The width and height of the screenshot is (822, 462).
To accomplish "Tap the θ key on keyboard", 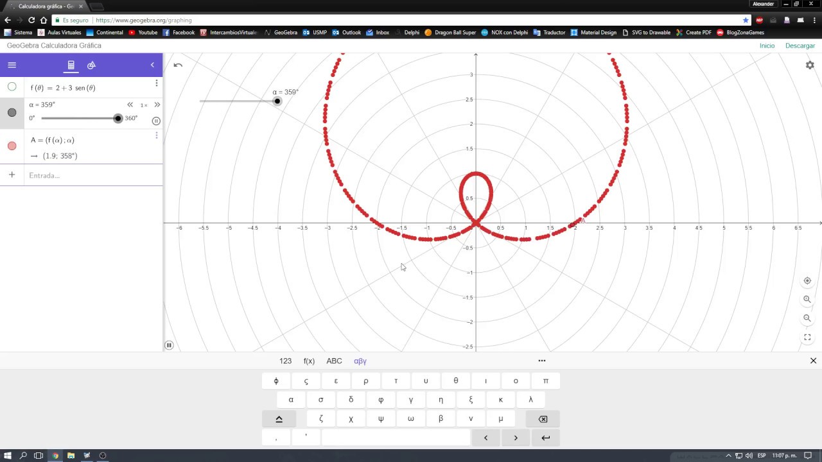I will 456,381.
